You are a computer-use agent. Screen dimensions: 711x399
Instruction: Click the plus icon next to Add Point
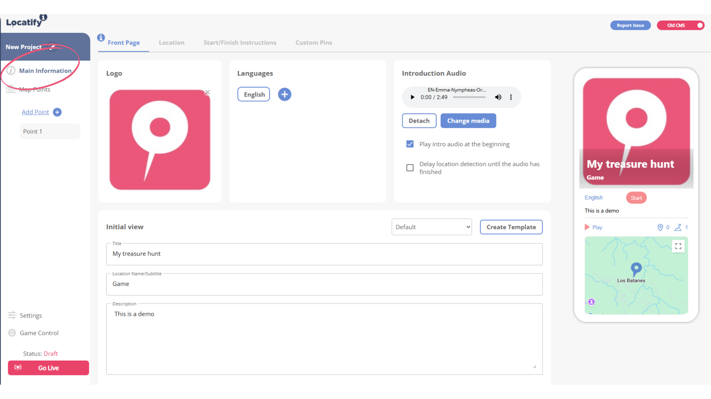coord(57,112)
